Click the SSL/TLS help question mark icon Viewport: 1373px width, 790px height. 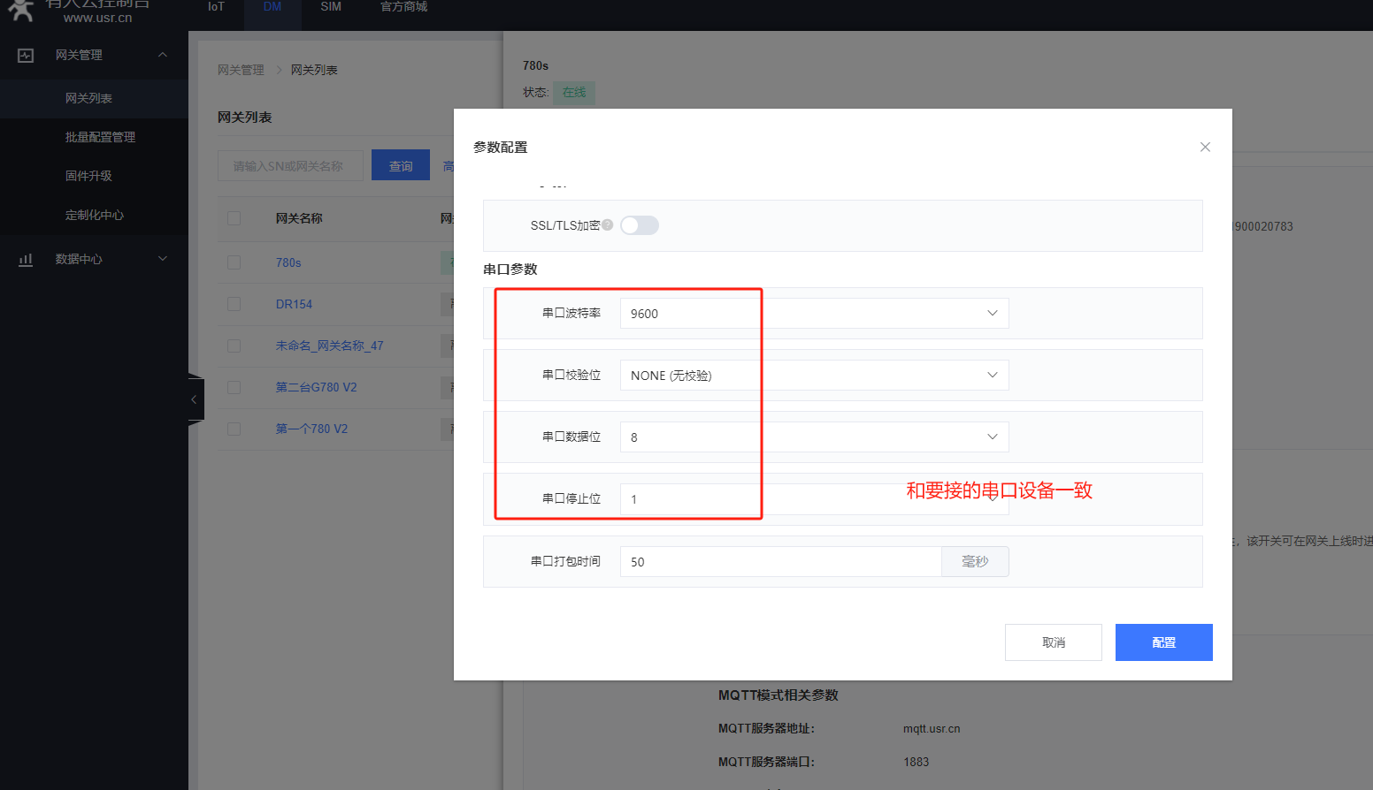[608, 225]
